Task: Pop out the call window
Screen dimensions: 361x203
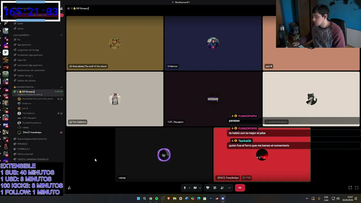Action: 350,188
